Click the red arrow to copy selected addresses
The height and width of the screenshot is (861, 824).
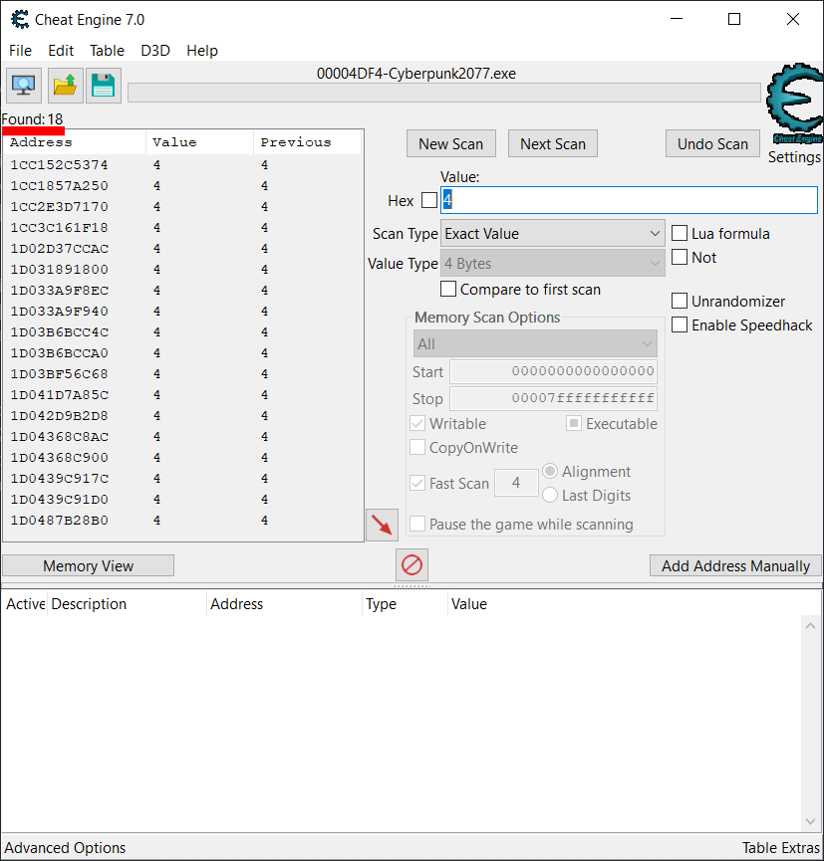click(382, 525)
